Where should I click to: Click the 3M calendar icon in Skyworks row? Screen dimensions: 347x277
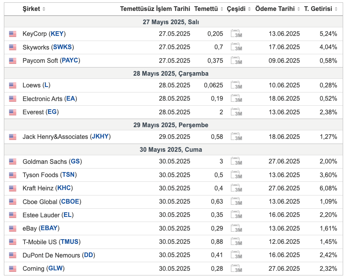(x=236, y=47)
